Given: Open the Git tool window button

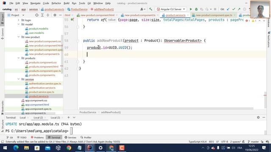Looking at the screenshot, I should [x=10, y=137].
